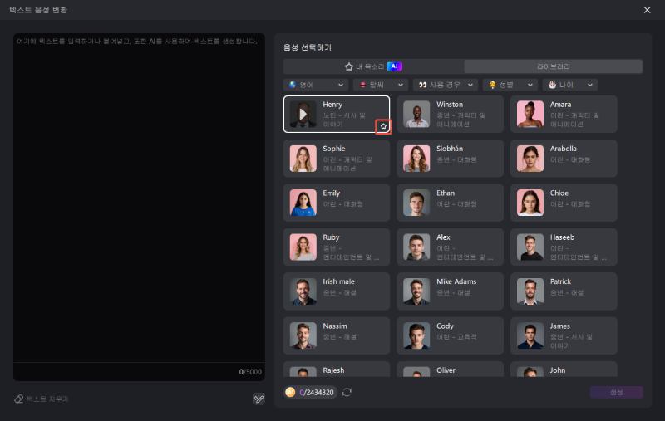Pick the Mike Adams voice card
This screenshot has height=421, width=665.
[450, 291]
